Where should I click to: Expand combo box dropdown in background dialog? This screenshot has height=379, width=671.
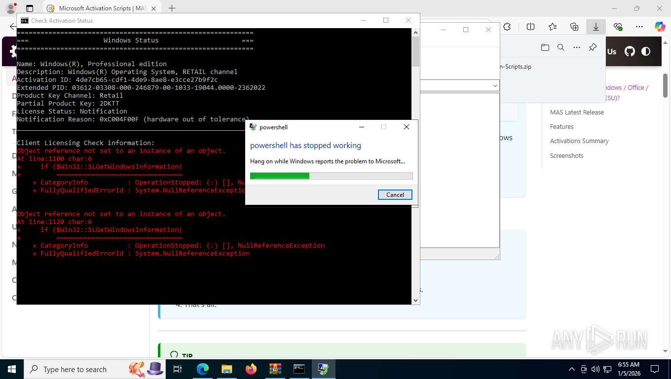(495, 86)
